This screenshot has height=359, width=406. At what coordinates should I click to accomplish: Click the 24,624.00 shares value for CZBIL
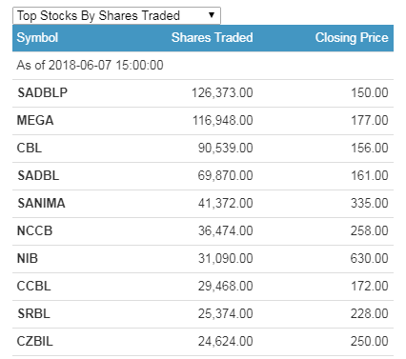226,341
